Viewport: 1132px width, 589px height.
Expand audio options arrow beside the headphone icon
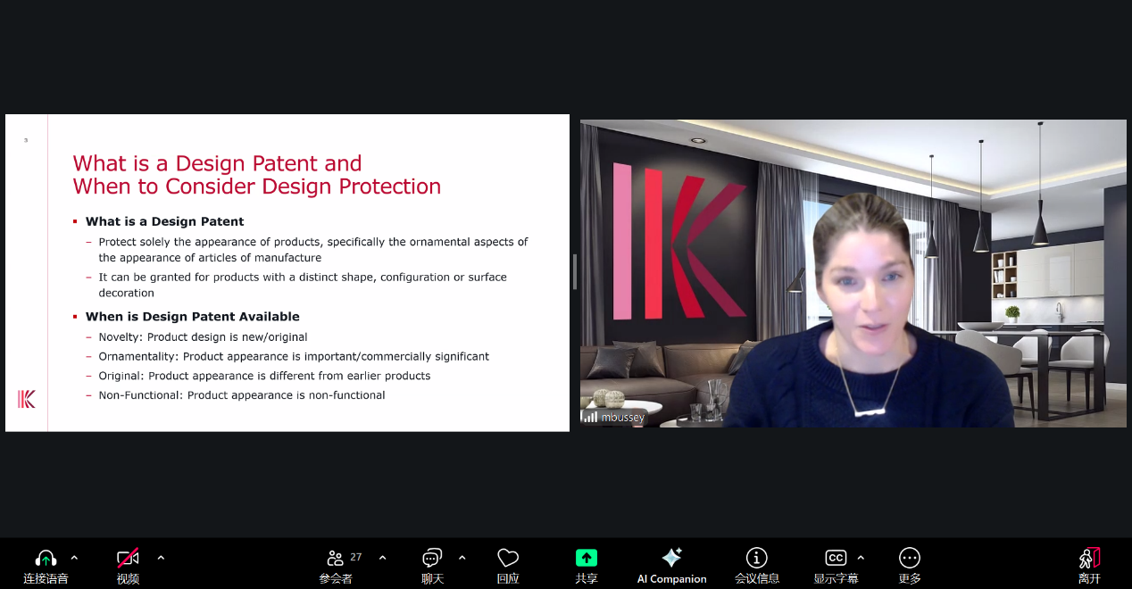click(x=74, y=558)
